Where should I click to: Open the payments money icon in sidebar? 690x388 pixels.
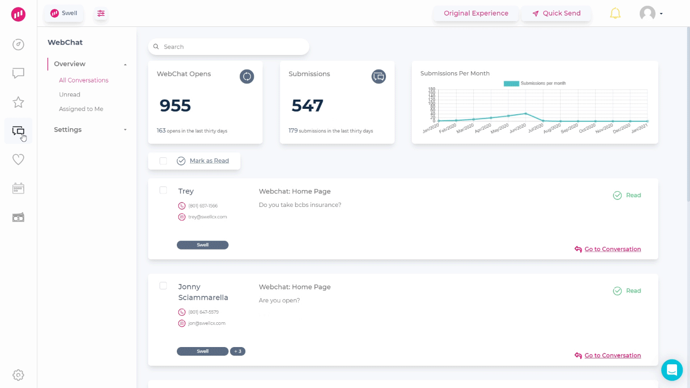click(18, 217)
